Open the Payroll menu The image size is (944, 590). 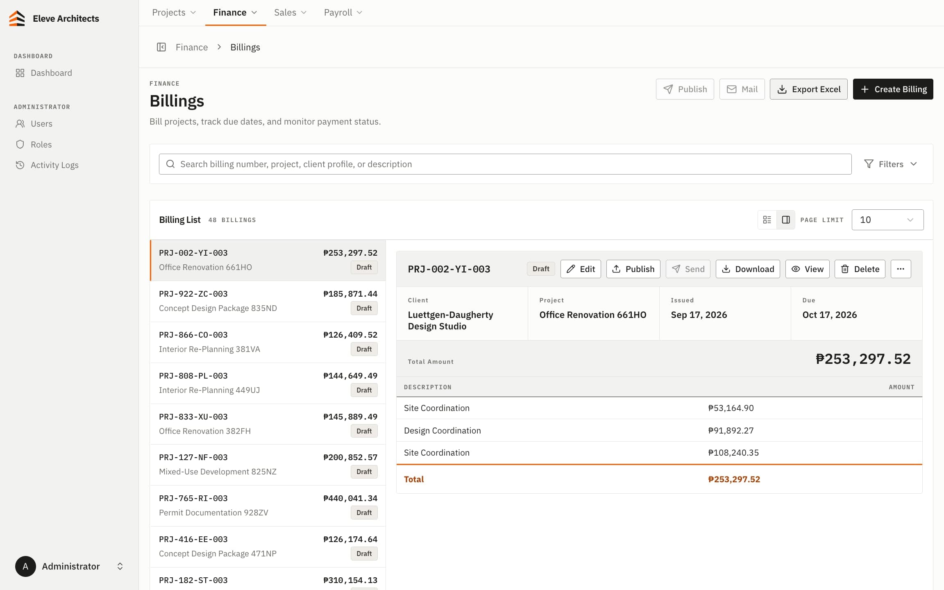tap(343, 13)
